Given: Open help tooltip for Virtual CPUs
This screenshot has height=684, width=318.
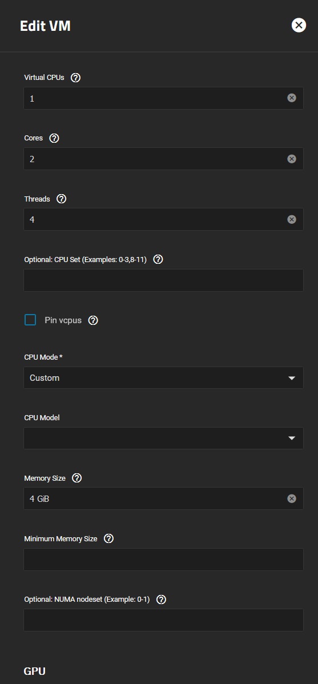Looking at the screenshot, I should pos(75,78).
